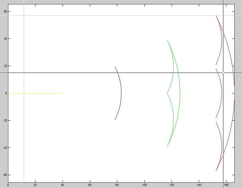242x188 pixels.
Task: Click the x-axis tick label 0
Action: point(8,185)
